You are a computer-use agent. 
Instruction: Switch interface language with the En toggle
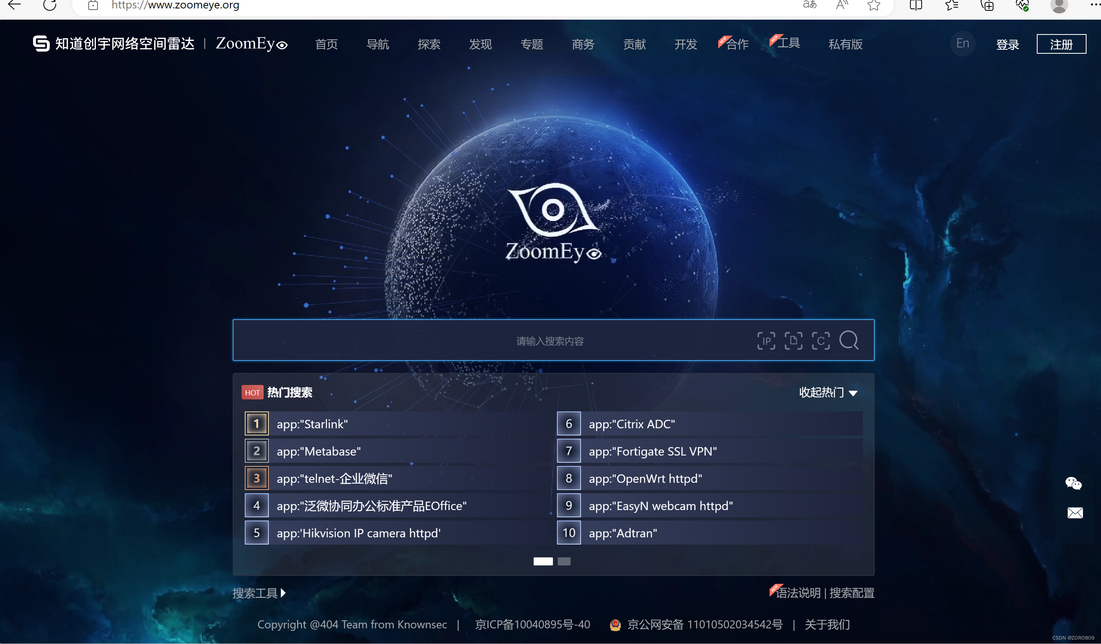(x=963, y=43)
